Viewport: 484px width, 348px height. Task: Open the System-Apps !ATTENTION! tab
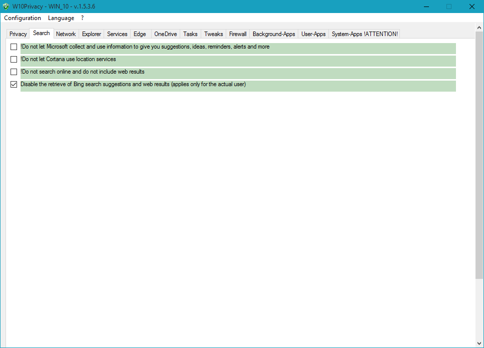pos(364,34)
